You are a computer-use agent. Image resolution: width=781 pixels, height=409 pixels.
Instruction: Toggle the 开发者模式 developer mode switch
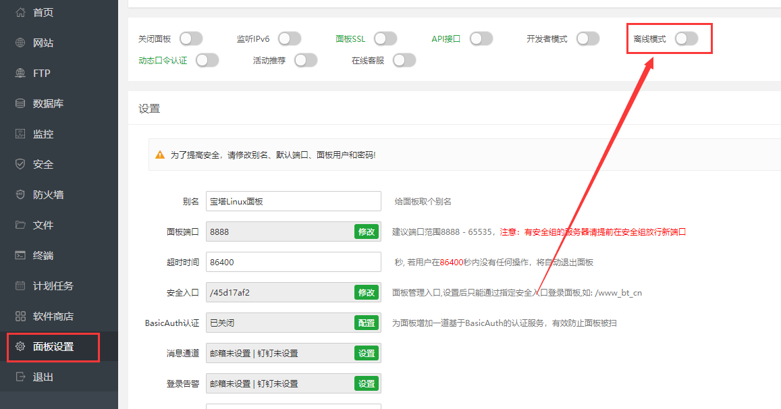[x=588, y=39]
